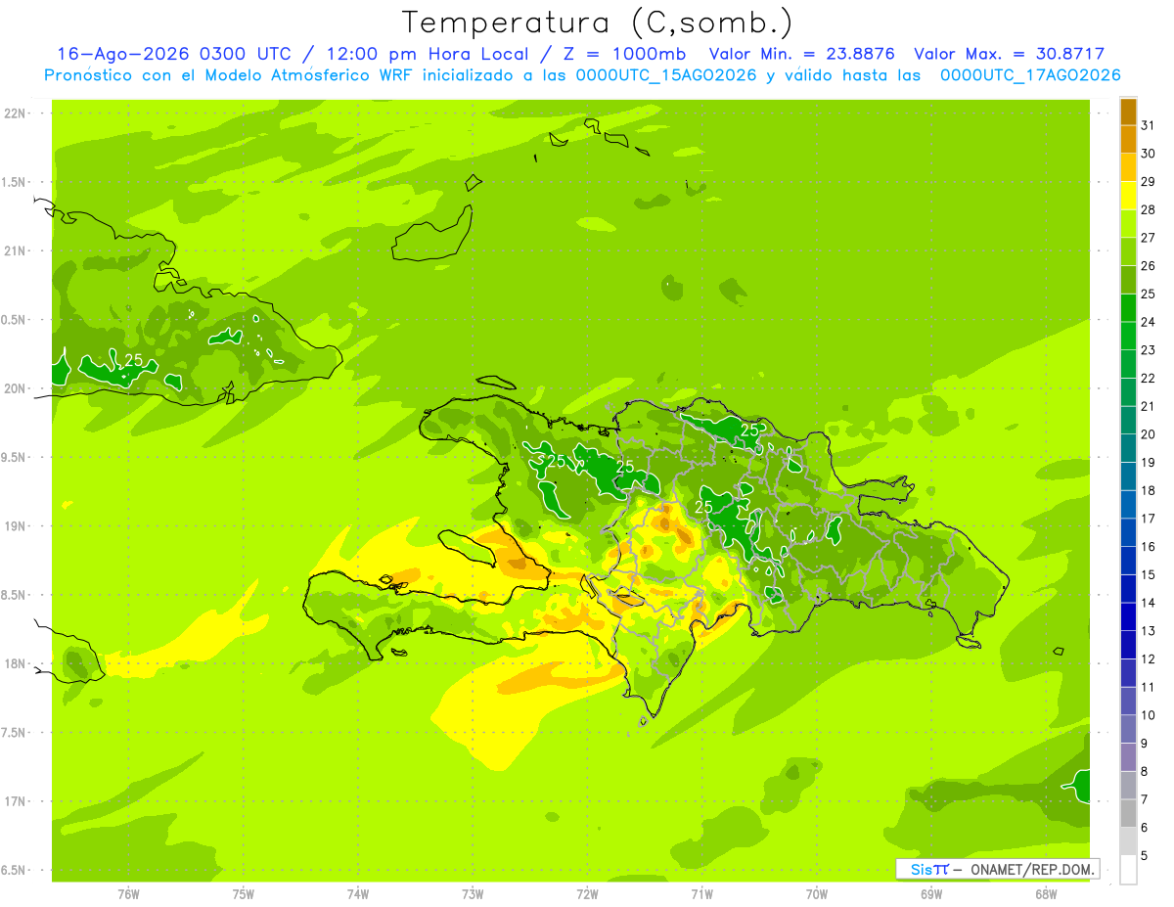Click the '21N' latitude axis label
This screenshot has width=1174, height=907.
pos(16,250)
